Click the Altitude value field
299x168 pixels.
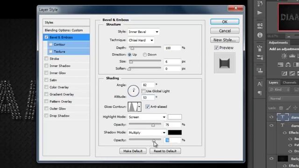148,98
